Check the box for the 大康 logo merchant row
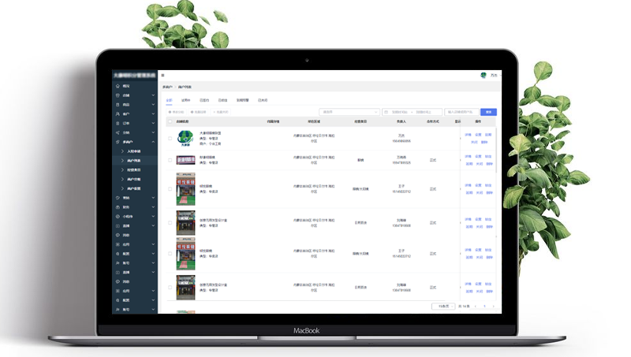 (x=170, y=138)
